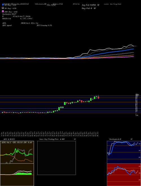This screenshot has width=141, height=186.
Task: Click the 'ADX signal:' label
Action: (x=7, y=25)
